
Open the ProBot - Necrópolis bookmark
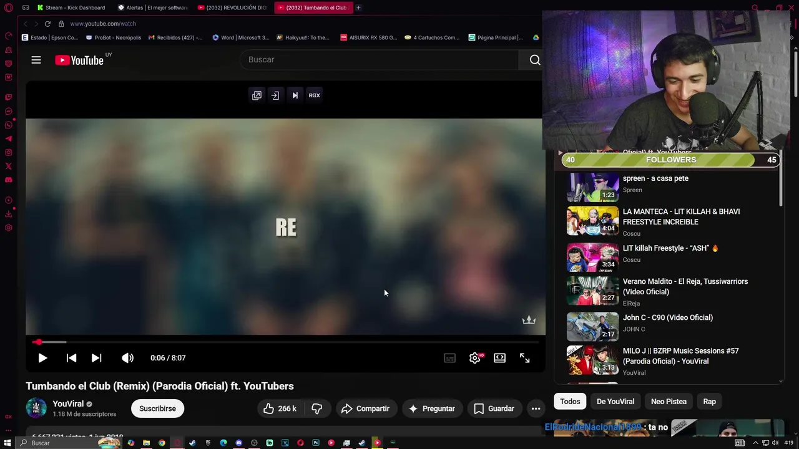point(114,37)
